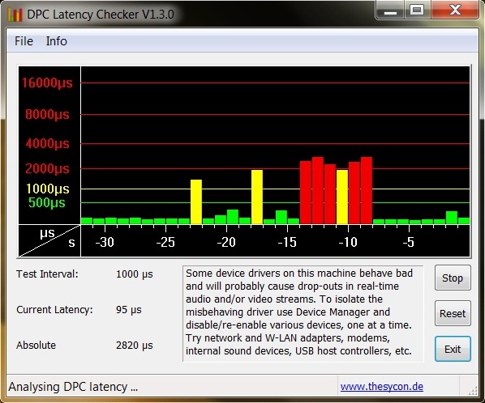
Task: Click the Test Interval label
Action: click(x=47, y=274)
